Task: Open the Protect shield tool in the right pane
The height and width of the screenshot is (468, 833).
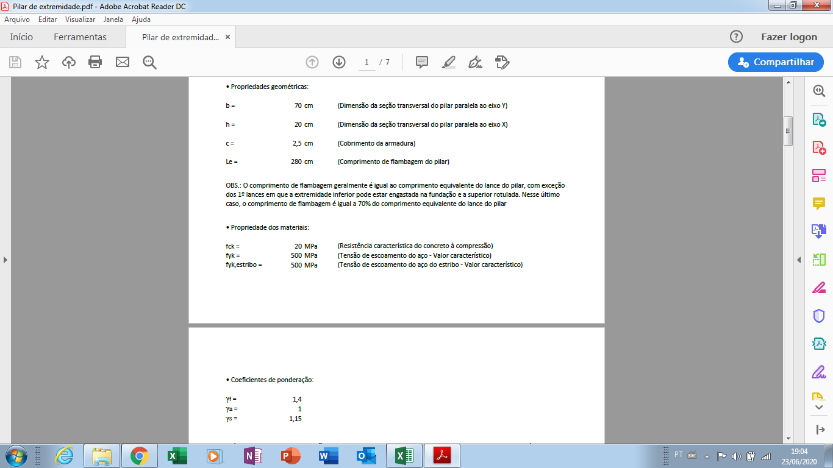Action: tap(818, 316)
